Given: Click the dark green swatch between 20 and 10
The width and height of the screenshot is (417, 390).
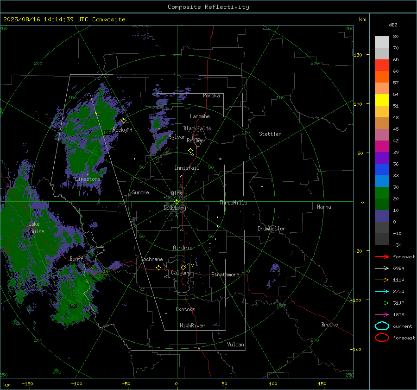Looking at the screenshot, I should click(x=382, y=205).
